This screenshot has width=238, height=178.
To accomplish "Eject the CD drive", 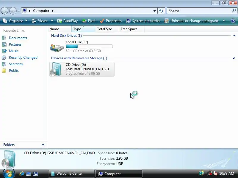I will (89, 21).
